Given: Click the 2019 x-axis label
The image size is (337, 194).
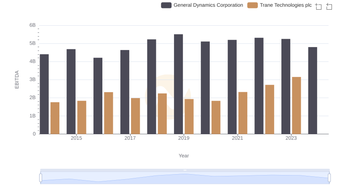Looking at the screenshot, I should pyautogui.click(x=184, y=138).
